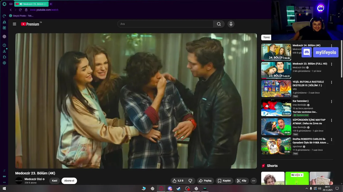
Task: Save video using Kaydet button
Action: [224, 181]
